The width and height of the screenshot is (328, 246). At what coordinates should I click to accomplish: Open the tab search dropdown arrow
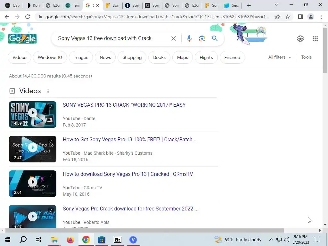click(276, 4)
